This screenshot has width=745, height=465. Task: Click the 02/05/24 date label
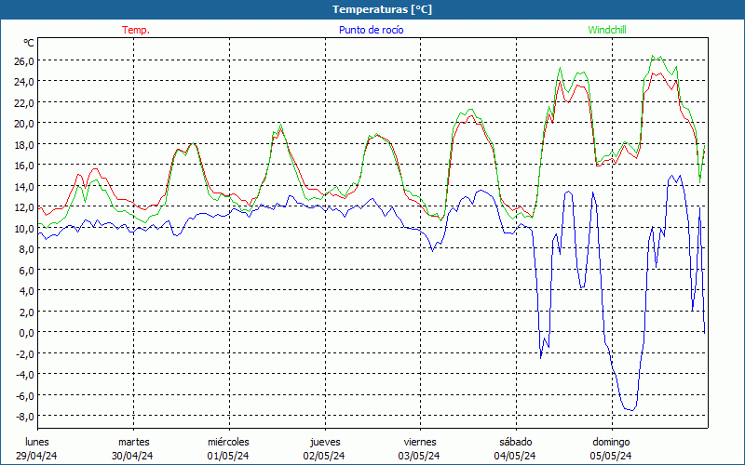coord(324,456)
